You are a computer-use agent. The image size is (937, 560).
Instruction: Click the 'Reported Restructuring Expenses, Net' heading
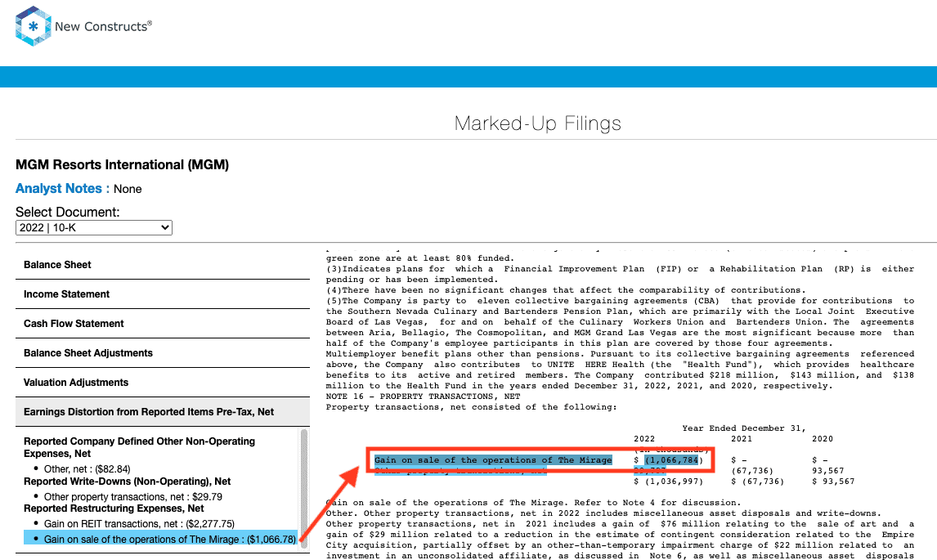point(114,508)
